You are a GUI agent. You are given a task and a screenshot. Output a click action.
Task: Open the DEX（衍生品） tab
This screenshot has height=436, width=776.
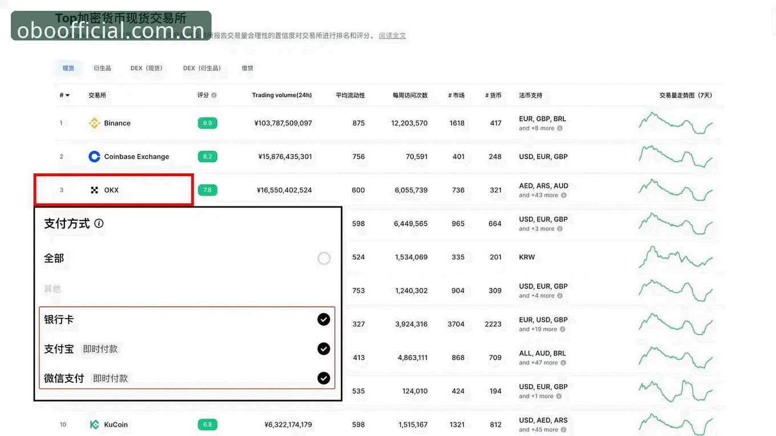[x=202, y=68]
